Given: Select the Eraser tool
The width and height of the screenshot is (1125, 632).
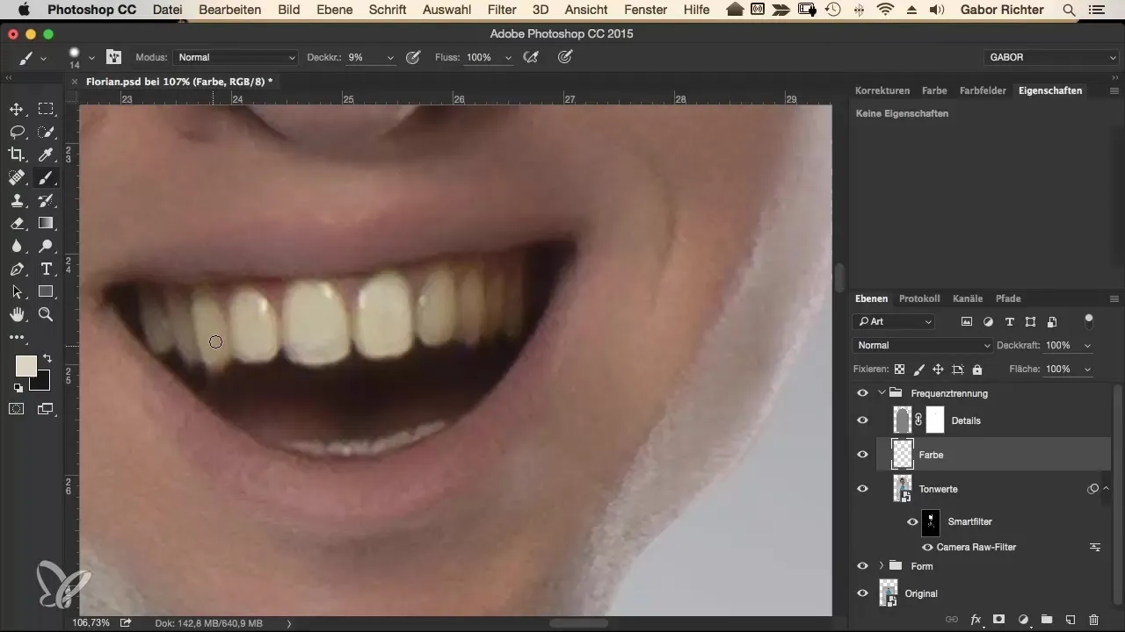Looking at the screenshot, I should click(17, 224).
